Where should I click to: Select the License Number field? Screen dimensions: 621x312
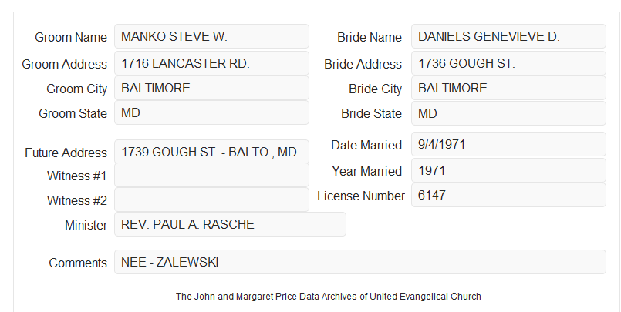coord(508,195)
